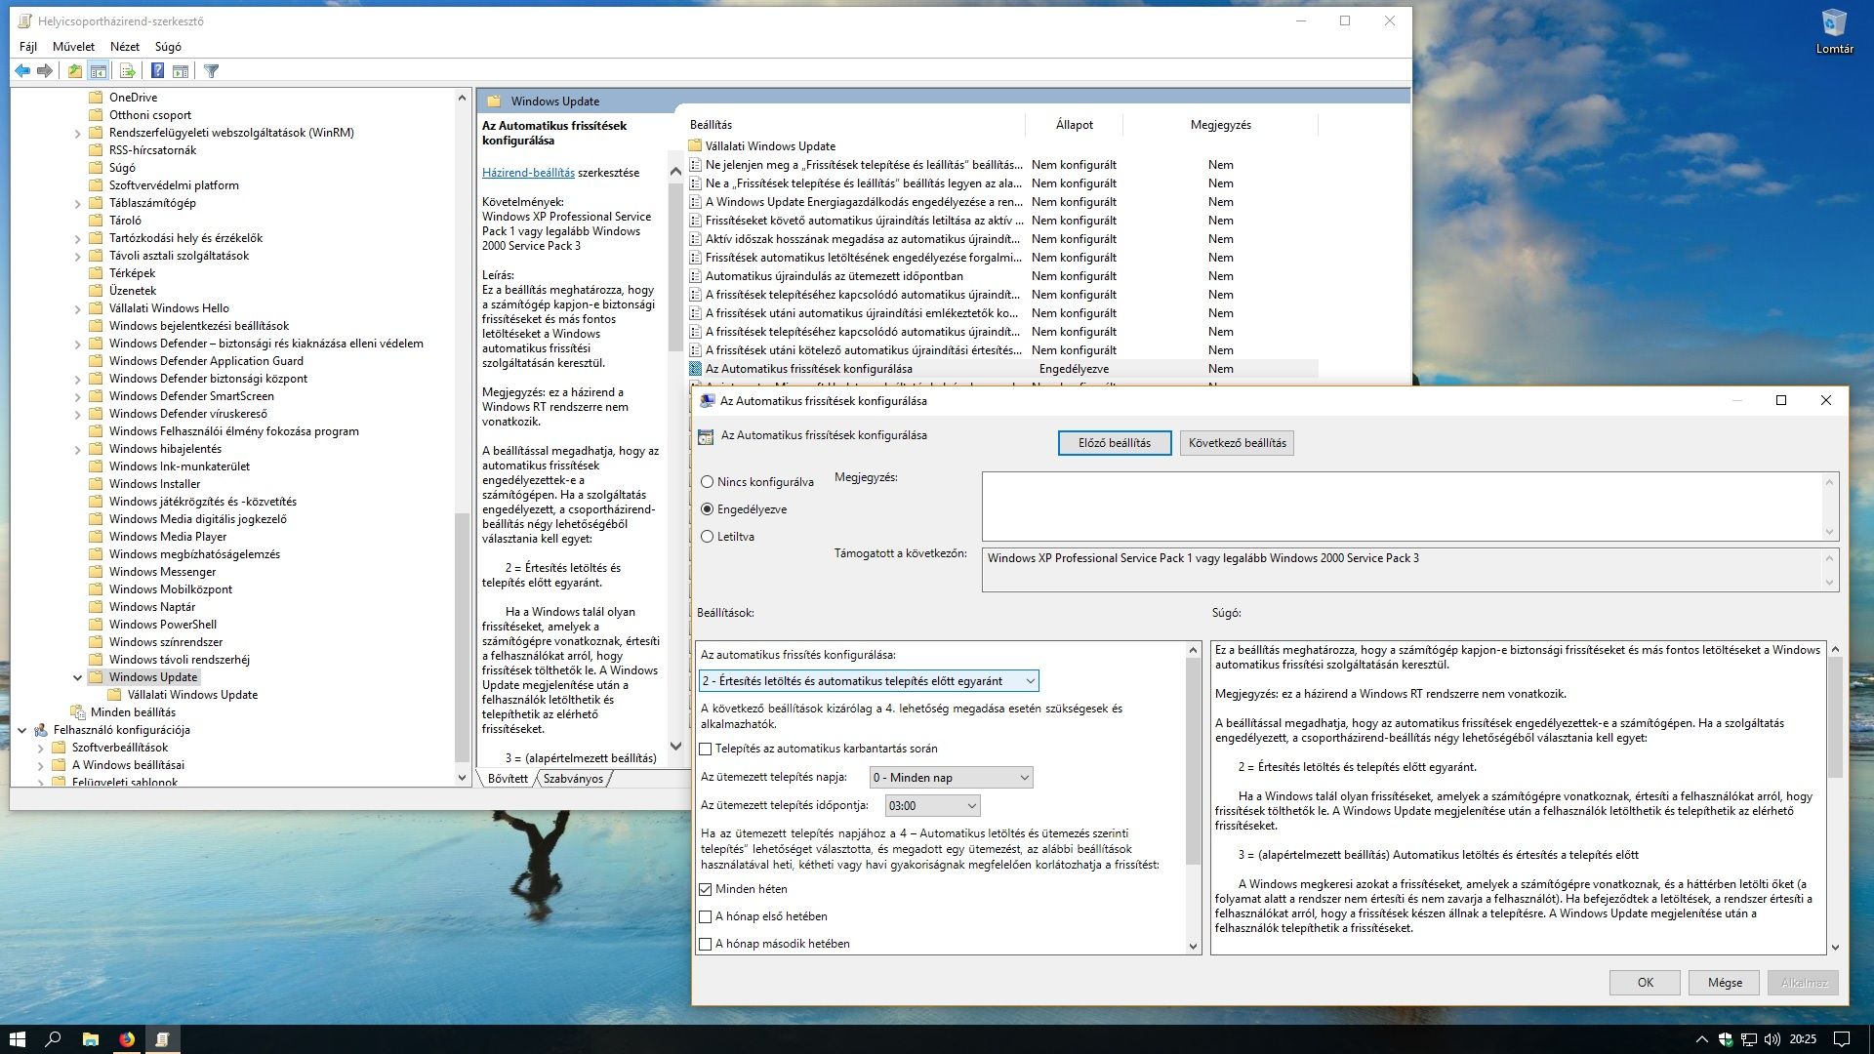Click the Mégse cancel button

point(1725,983)
